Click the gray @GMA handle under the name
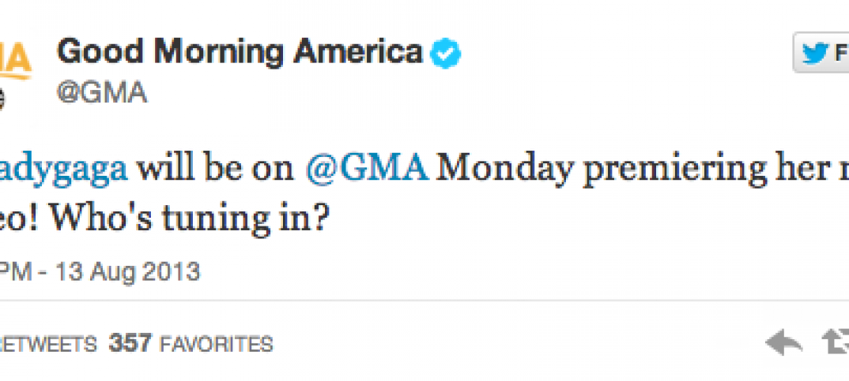The height and width of the screenshot is (381, 849). (103, 92)
